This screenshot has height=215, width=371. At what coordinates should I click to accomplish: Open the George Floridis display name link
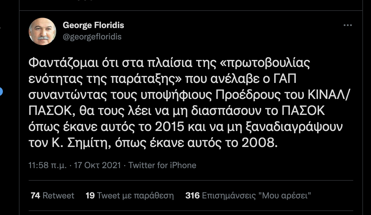pos(93,25)
